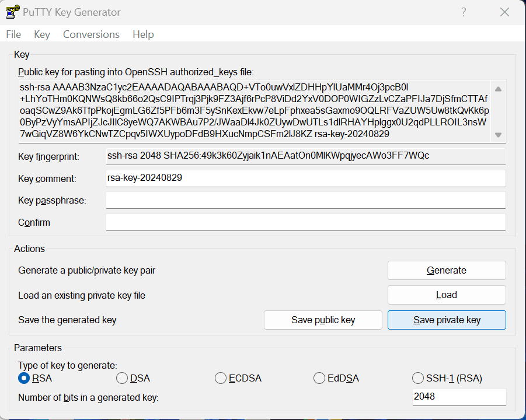Click the PuTTY Key Generator title icon
526x420 pixels.
pos(13,12)
